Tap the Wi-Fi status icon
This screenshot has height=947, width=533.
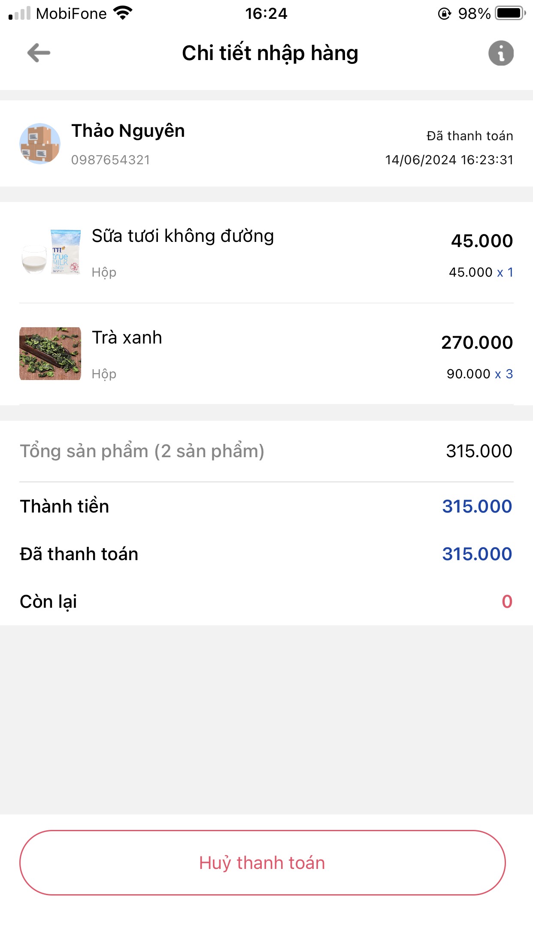(123, 13)
